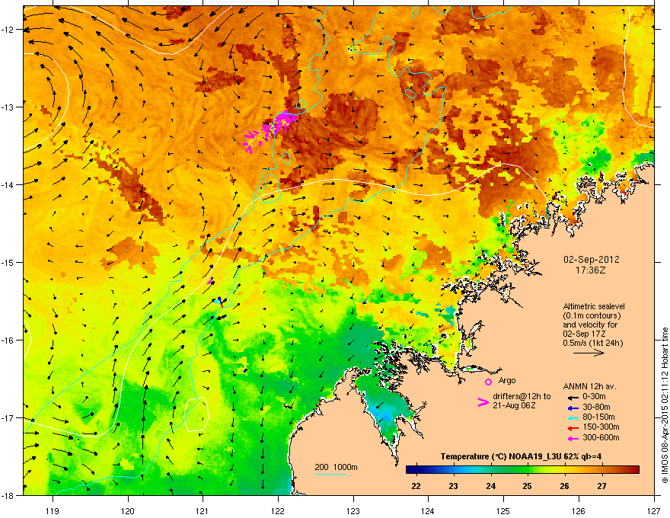Click latitude axis label -13
This screenshot has height=518, width=670.
[8, 107]
